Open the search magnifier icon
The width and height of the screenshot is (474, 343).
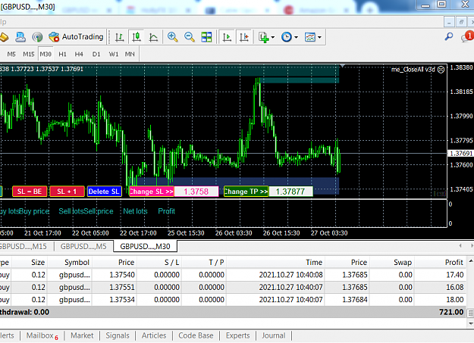[x=449, y=37]
